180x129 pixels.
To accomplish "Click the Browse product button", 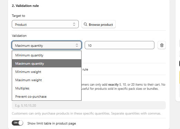I will pos(98,24).
